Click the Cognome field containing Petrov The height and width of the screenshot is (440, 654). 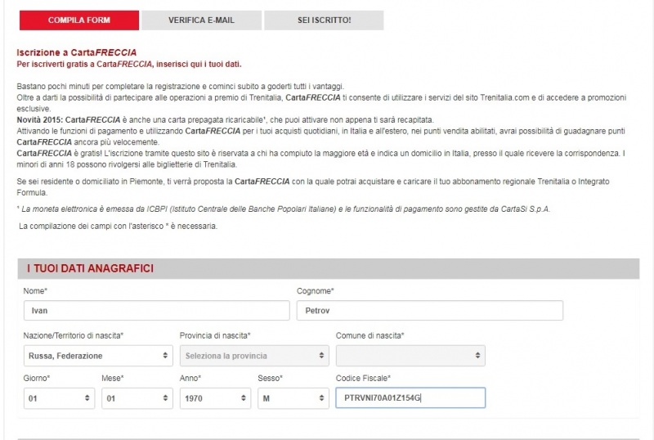coord(430,311)
